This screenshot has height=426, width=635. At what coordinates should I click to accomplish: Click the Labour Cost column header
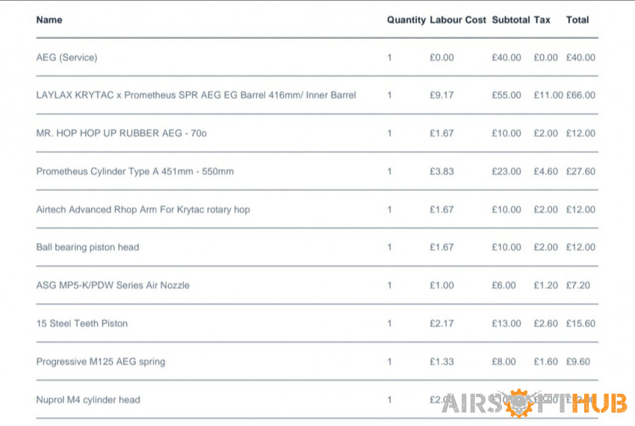coord(458,20)
